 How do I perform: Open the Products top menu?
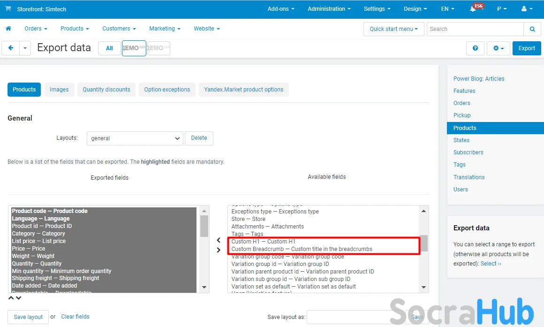[75, 29]
